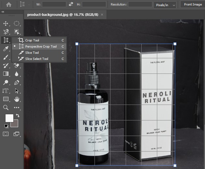Select the Gradient tool
This screenshot has height=169, width=205.
6,74
